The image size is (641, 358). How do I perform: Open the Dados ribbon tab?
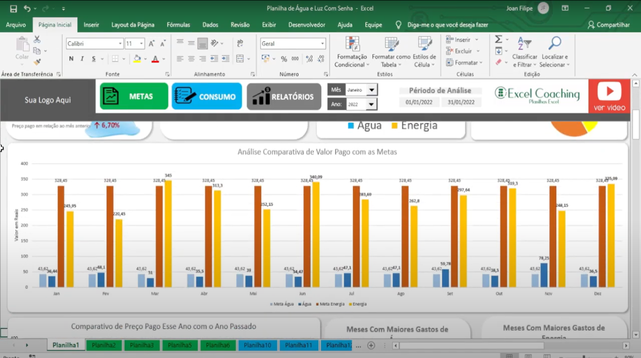coord(210,25)
